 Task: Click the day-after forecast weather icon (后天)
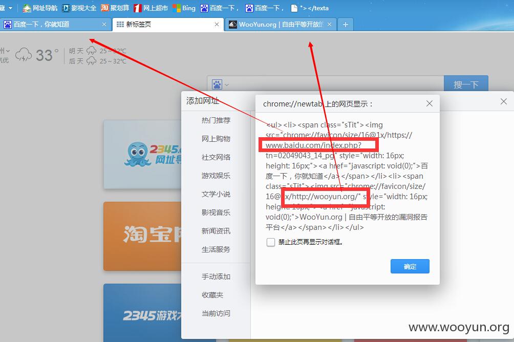point(91,60)
